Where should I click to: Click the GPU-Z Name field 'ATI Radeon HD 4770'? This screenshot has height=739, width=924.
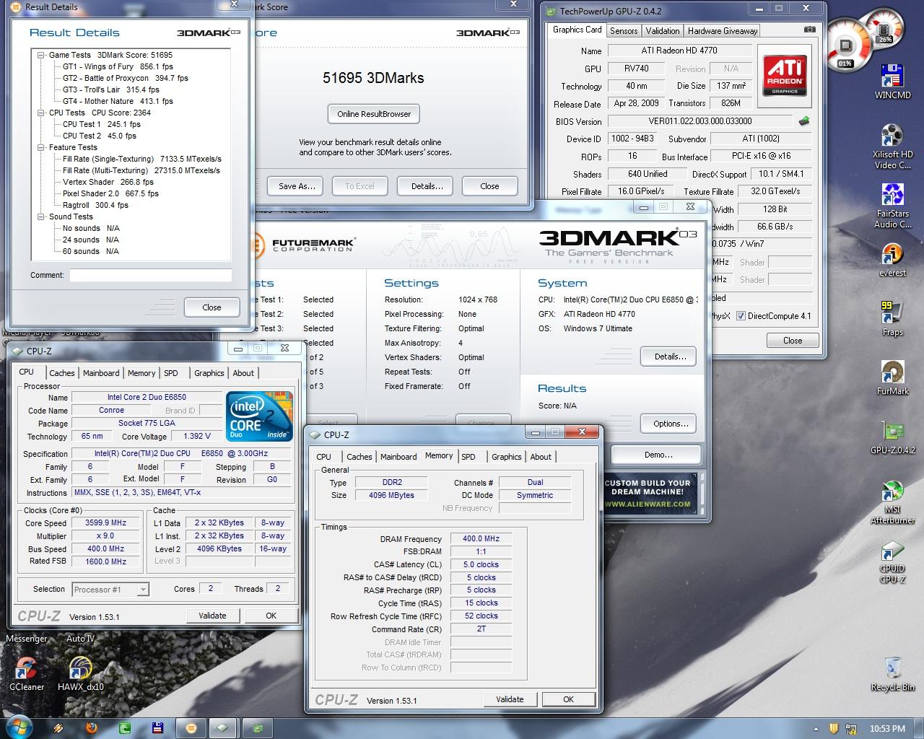coord(679,51)
